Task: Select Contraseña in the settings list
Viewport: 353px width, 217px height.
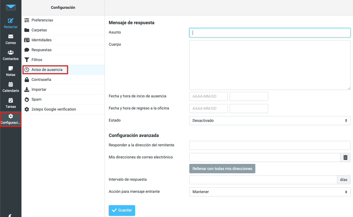Action: tap(41, 79)
